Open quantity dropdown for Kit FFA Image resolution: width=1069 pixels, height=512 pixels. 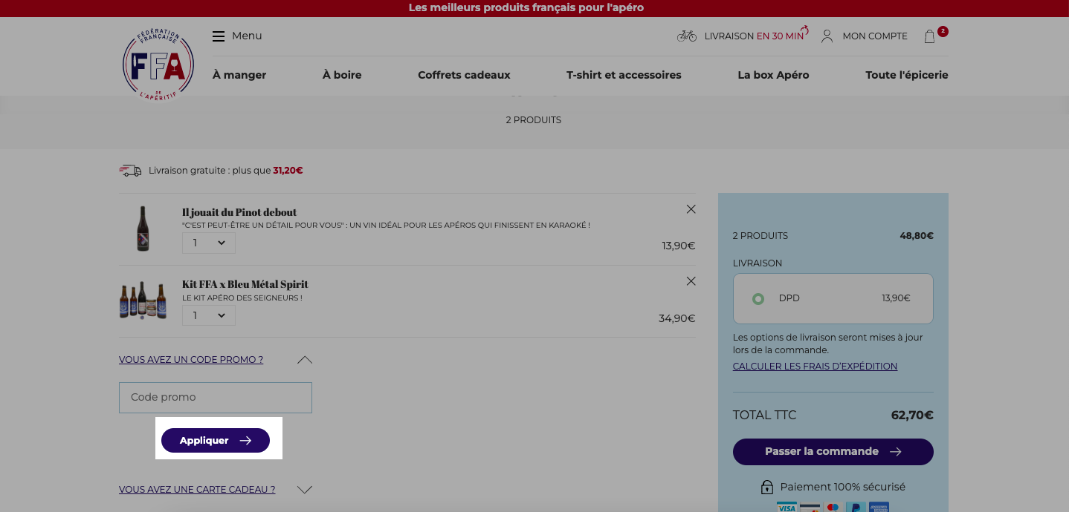(x=209, y=315)
